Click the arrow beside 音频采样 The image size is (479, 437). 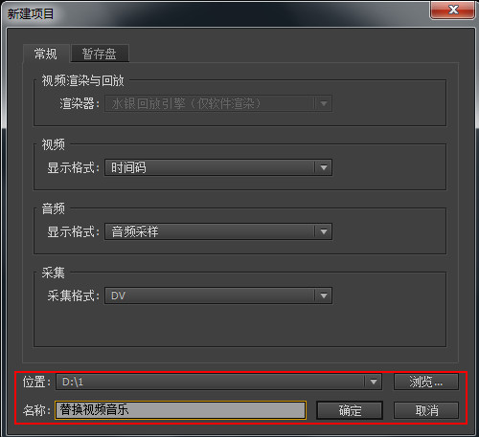pos(324,231)
